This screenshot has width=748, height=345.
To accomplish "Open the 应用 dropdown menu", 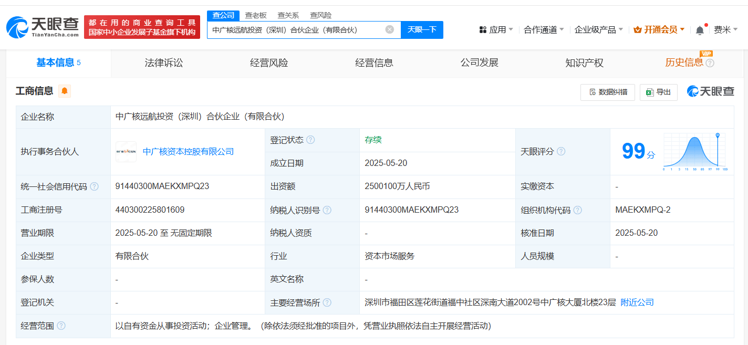I will point(496,29).
